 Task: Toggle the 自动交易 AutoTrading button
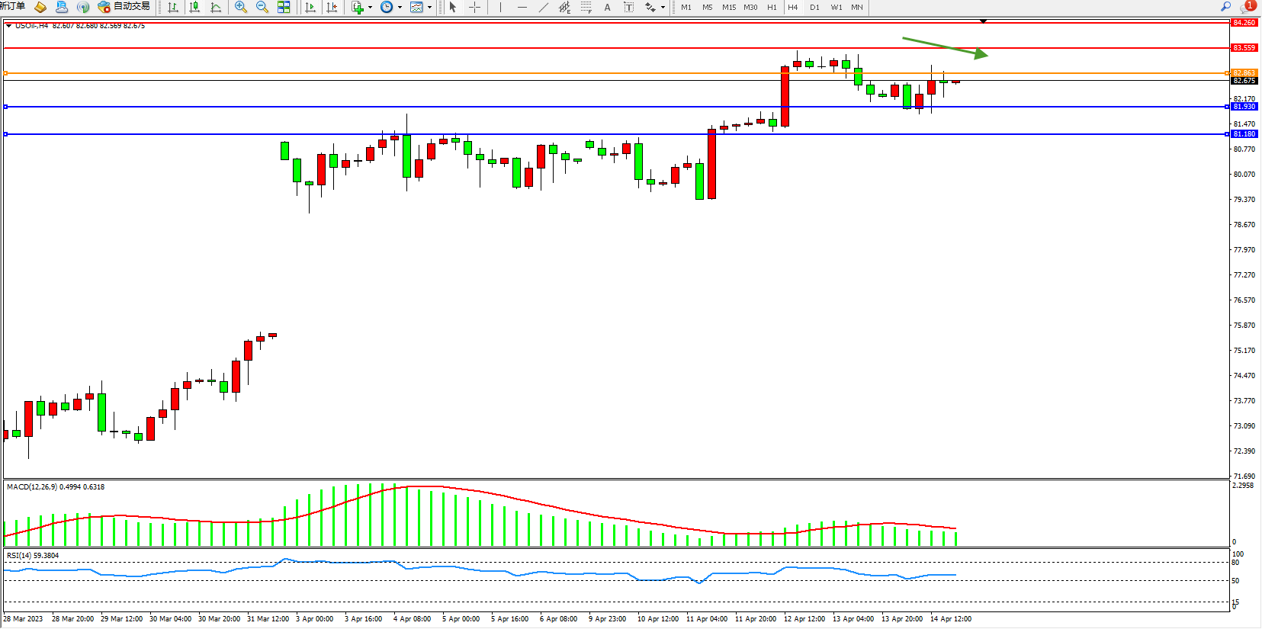[124, 7]
